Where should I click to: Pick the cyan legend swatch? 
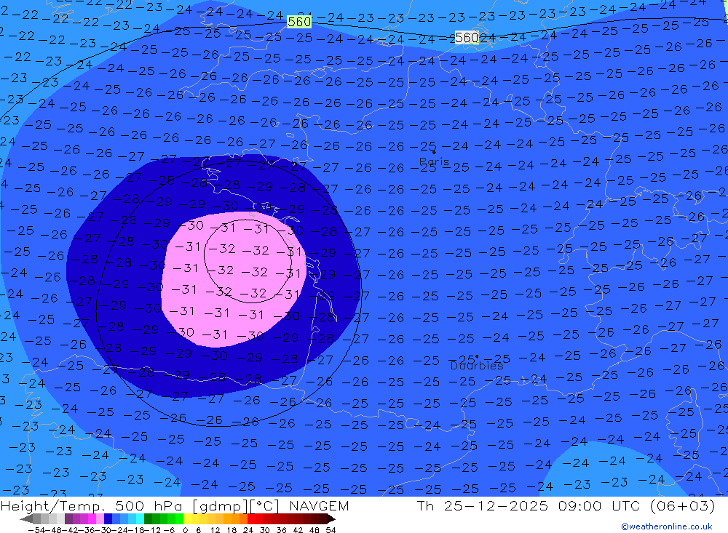click(140, 519)
